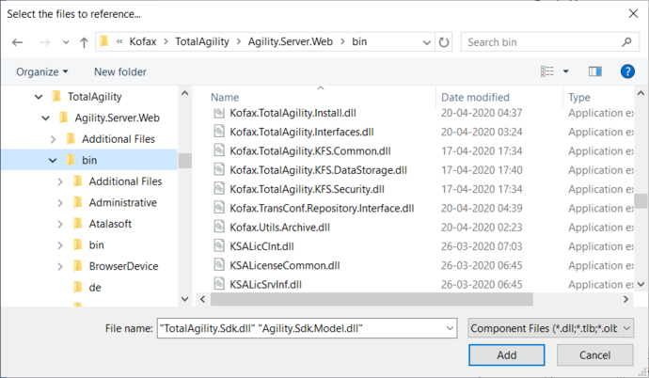Click the Back navigation arrow
The width and height of the screenshot is (649, 378).
point(18,42)
